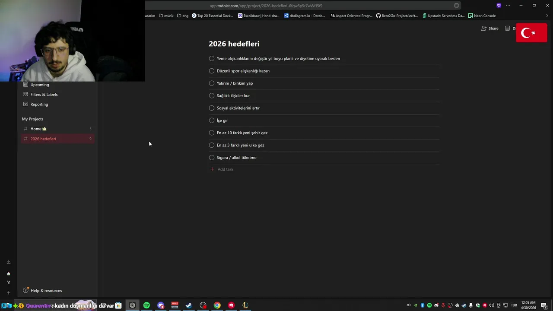Tick the 'Sağlıklı ilişkiler kur' circle

point(212,95)
